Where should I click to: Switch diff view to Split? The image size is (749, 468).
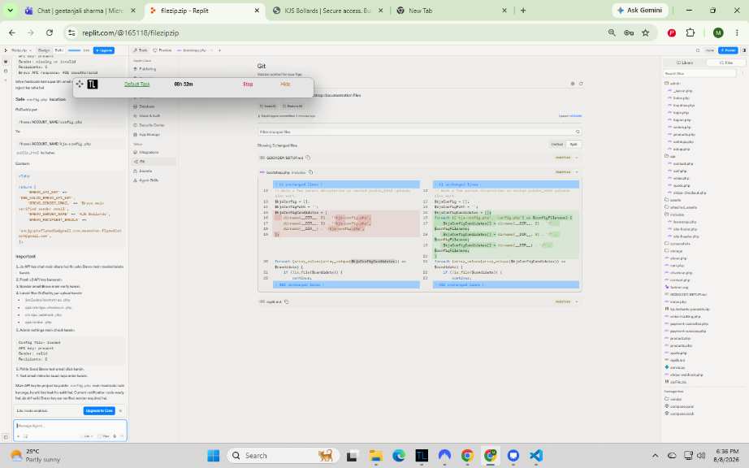pos(574,145)
